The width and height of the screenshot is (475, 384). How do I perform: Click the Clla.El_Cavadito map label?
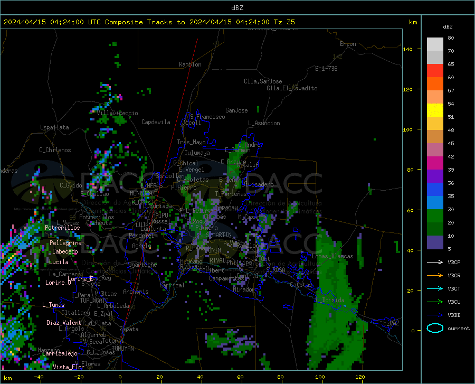click(x=292, y=88)
